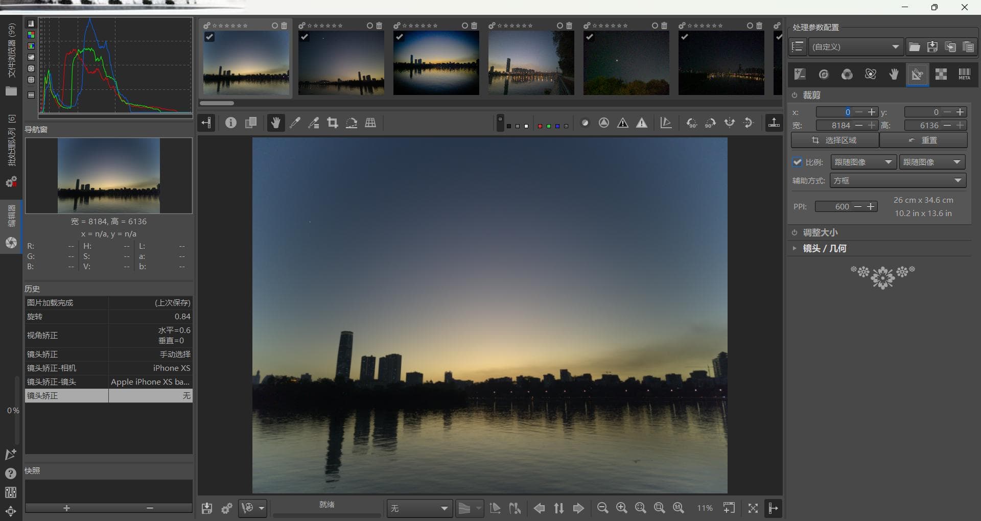Zoom out of the preview image
The image size is (981, 521).
(x=603, y=508)
